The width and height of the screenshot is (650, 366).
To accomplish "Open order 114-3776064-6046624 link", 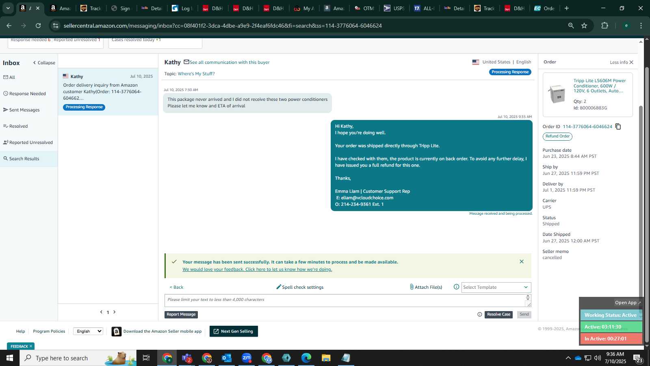I will click(x=587, y=126).
